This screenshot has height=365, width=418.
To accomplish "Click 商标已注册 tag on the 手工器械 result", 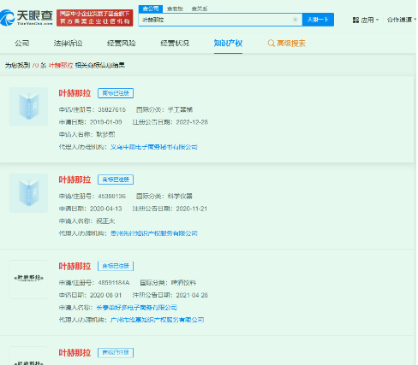I will [116, 93].
